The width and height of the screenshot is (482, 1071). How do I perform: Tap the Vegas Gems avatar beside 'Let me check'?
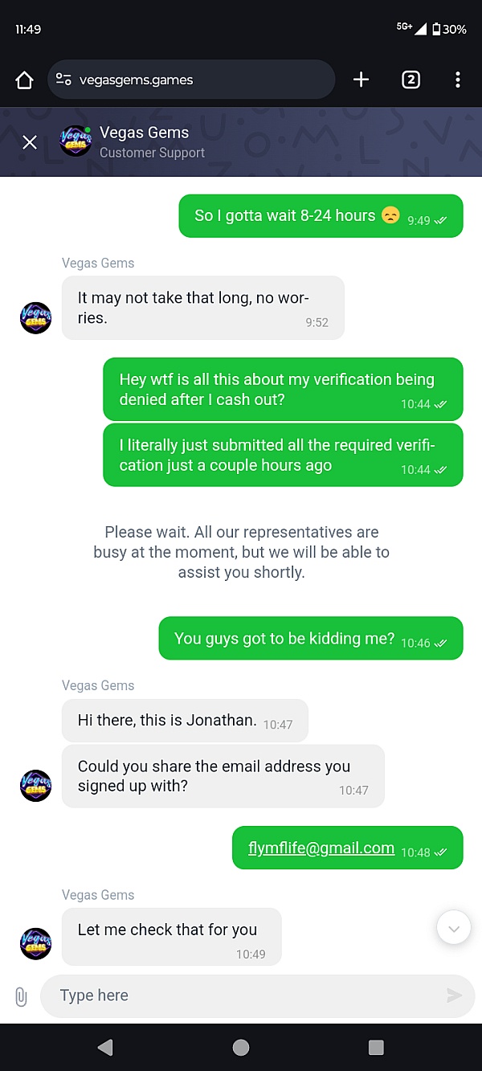click(x=35, y=943)
